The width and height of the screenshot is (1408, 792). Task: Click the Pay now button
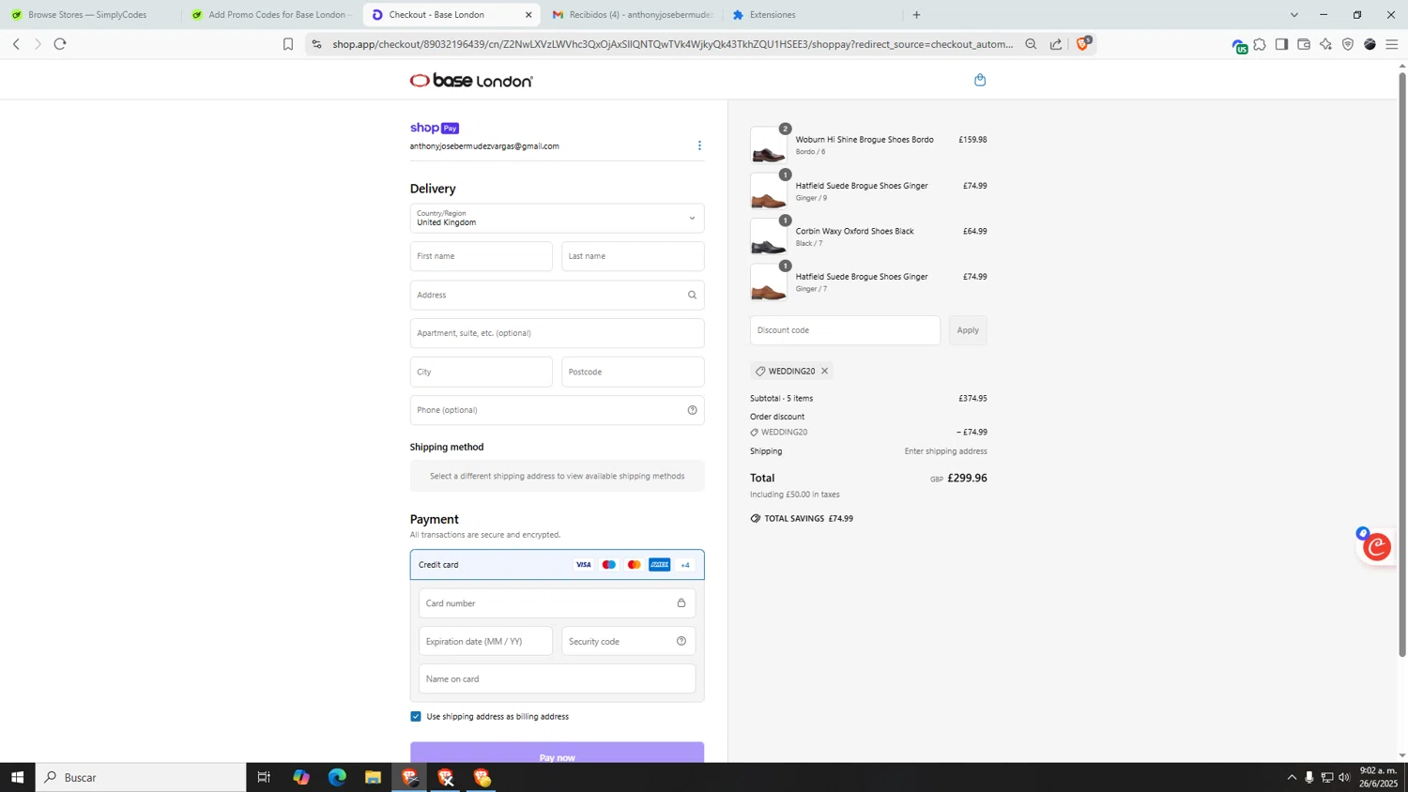[x=557, y=753]
